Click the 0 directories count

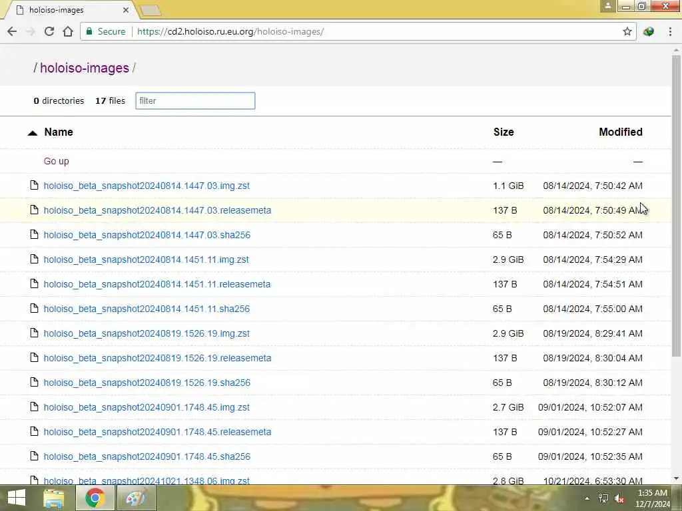(59, 101)
